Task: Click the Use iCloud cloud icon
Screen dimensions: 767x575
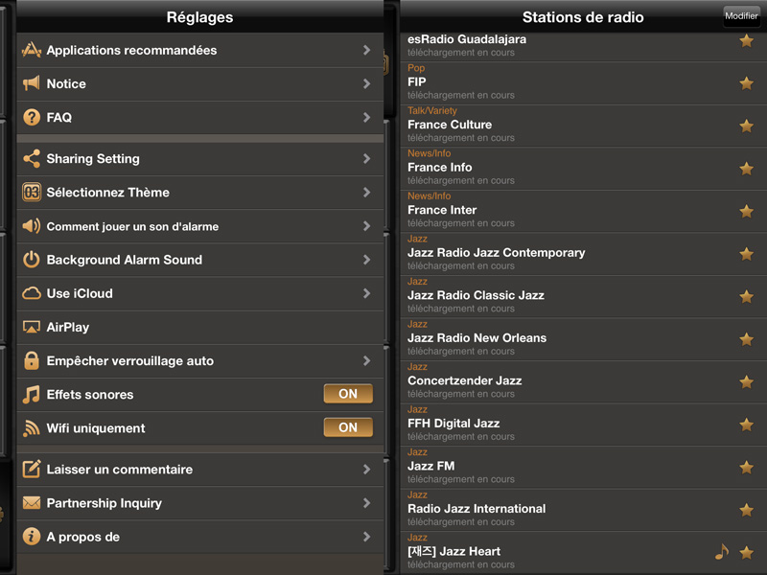Action: (x=32, y=293)
